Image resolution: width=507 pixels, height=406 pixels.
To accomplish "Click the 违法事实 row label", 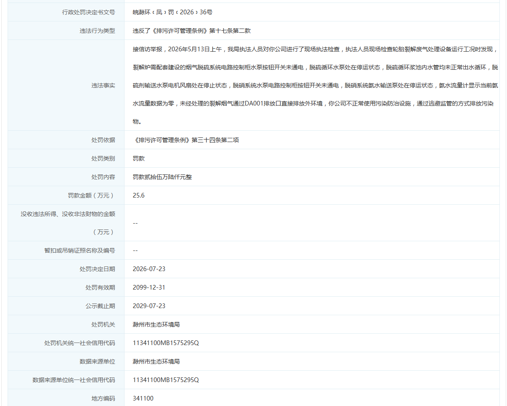I will point(103,85).
